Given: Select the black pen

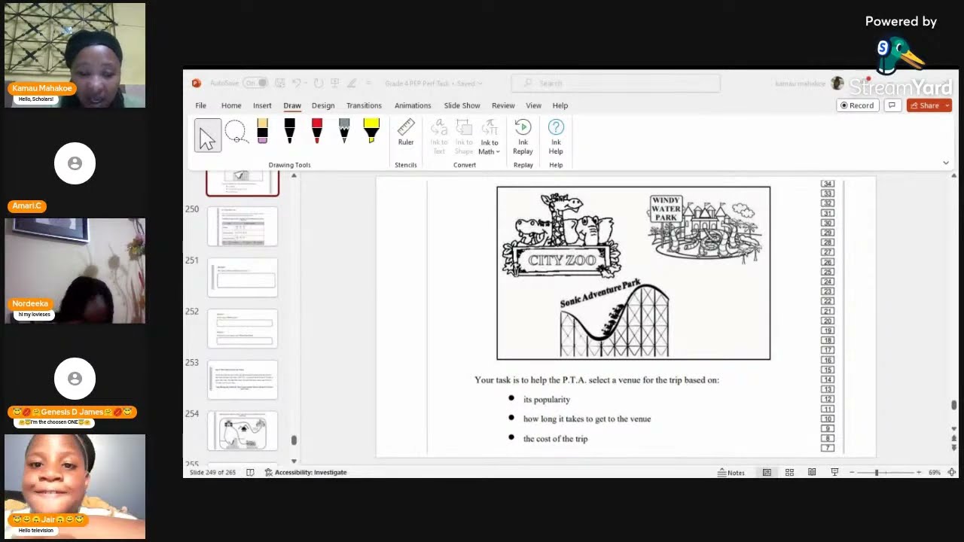Looking at the screenshot, I should (289, 131).
